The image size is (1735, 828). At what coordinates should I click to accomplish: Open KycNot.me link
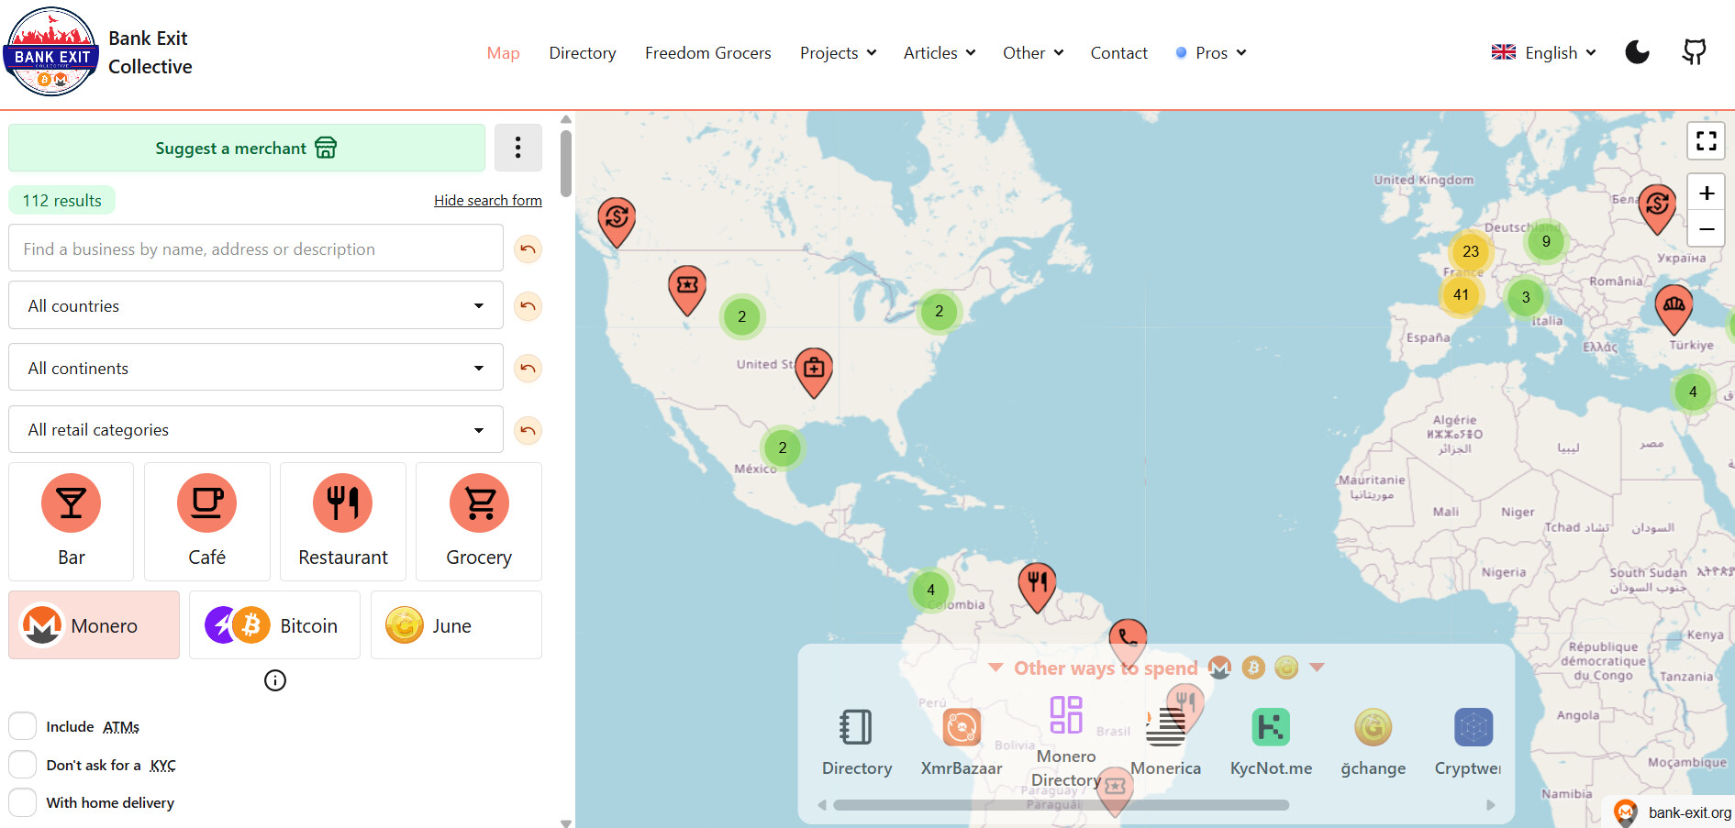[x=1271, y=743]
